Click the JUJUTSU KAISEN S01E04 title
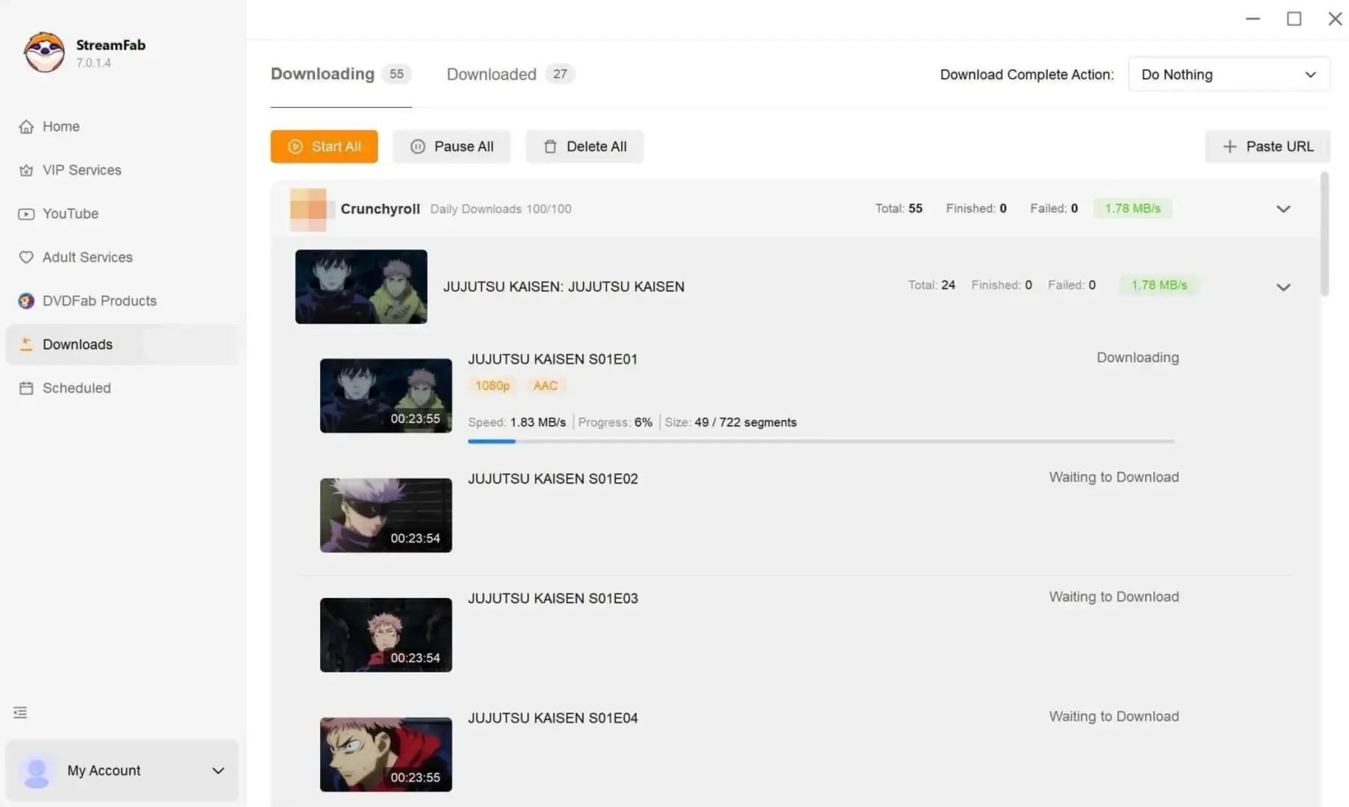The image size is (1349, 807). 552,718
